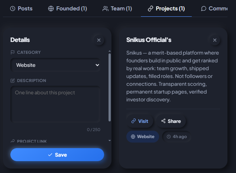236x173 pixels.
Task: Click the scrollbar down arrow in Details
Action: (110, 141)
